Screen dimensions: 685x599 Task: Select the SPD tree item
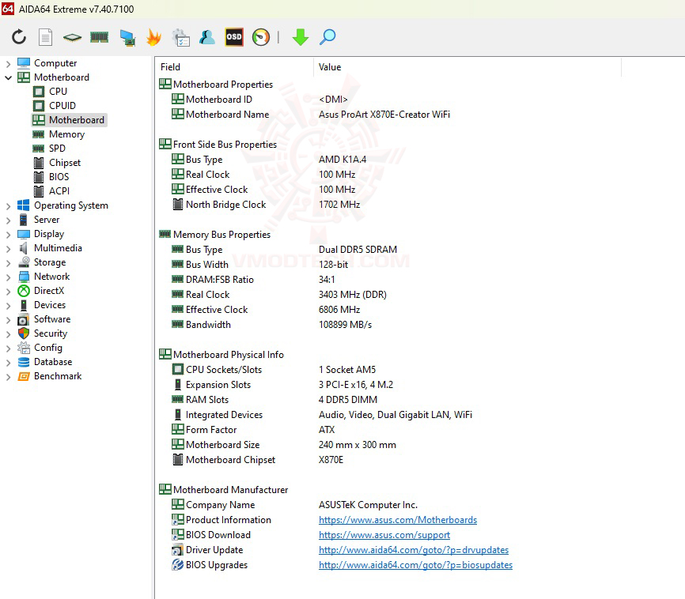57,149
